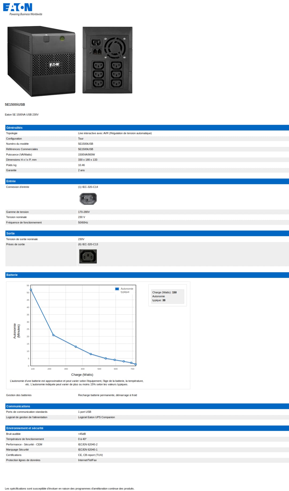The width and height of the screenshot is (289, 491).
Task: Click the '1 port USB' value
Action: 85,412
